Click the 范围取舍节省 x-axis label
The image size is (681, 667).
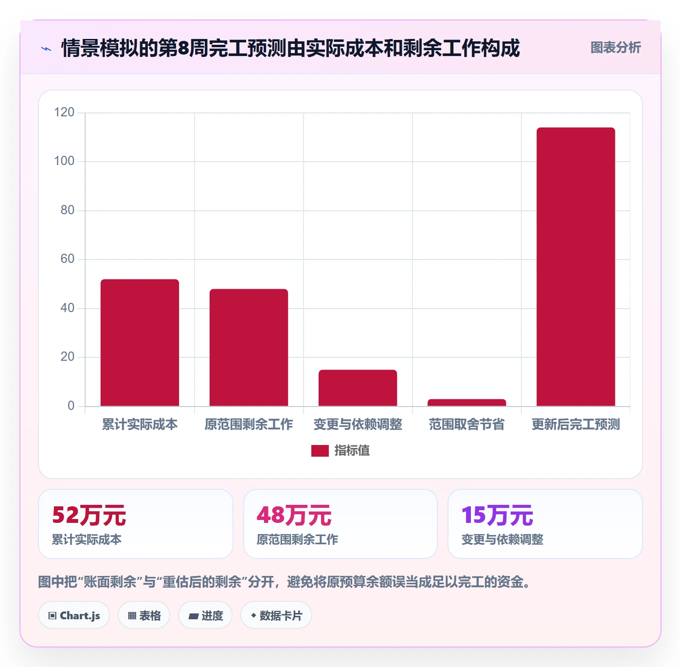click(466, 425)
